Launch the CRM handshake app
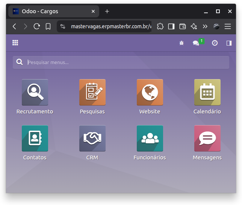The width and height of the screenshot is (242, 205). pyautogui.click(x=92, y=138)
